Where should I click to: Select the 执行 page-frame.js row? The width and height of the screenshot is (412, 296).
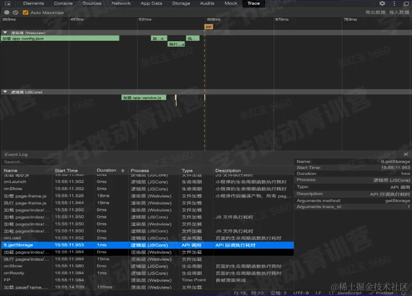tap(147, 203)
